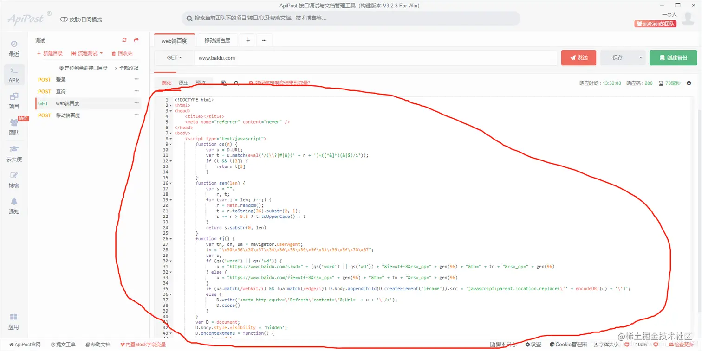Click the 字体大小 font size control
This screenshot has height=351, width=702.
tap(605, 345)
